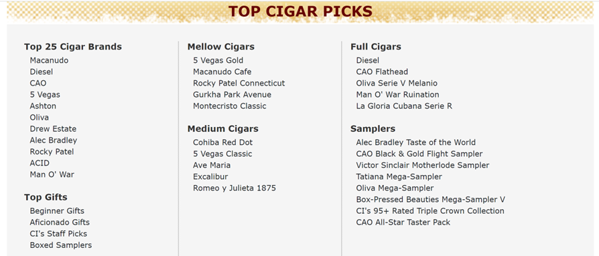Open Boxed Samplers under Top Gifts
The height and width of the screenshot is (256, 599).
(61, 245)
